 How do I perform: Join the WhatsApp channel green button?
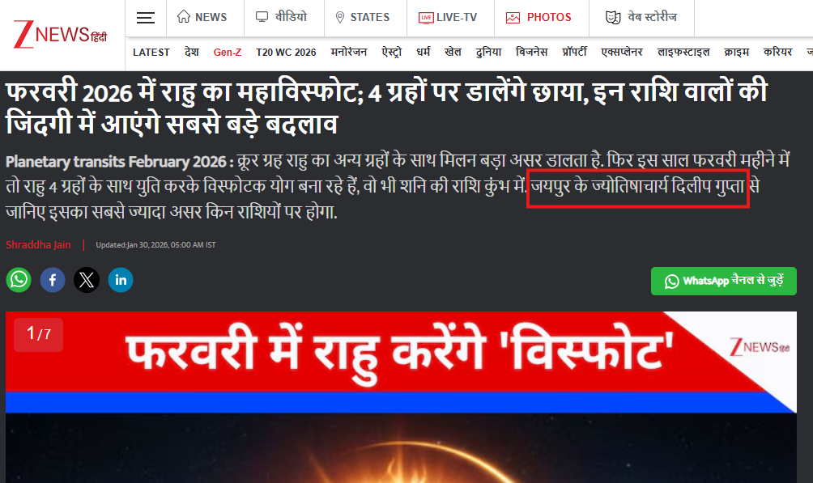pyautogui.click(x=723, y=281)
